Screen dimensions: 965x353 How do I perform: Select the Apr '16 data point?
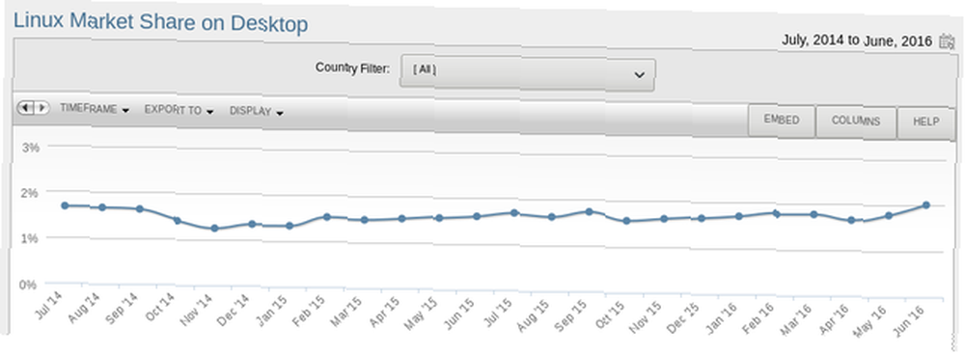[x=851, y=220]
